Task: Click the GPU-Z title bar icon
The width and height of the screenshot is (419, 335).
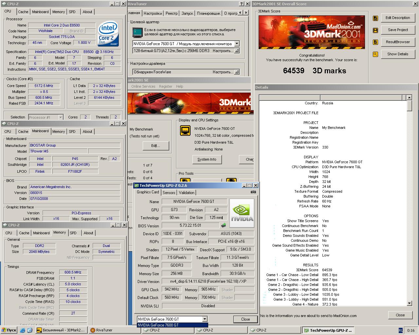Action: point(137,185)
